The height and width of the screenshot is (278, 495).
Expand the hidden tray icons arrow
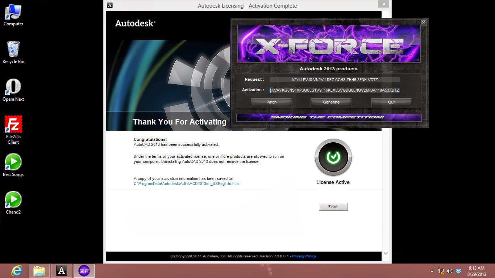point(432,271)
